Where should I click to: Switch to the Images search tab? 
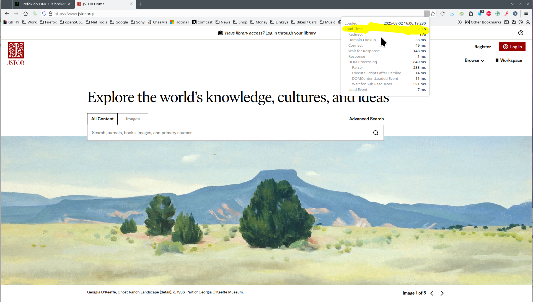(x=133, y=119)
